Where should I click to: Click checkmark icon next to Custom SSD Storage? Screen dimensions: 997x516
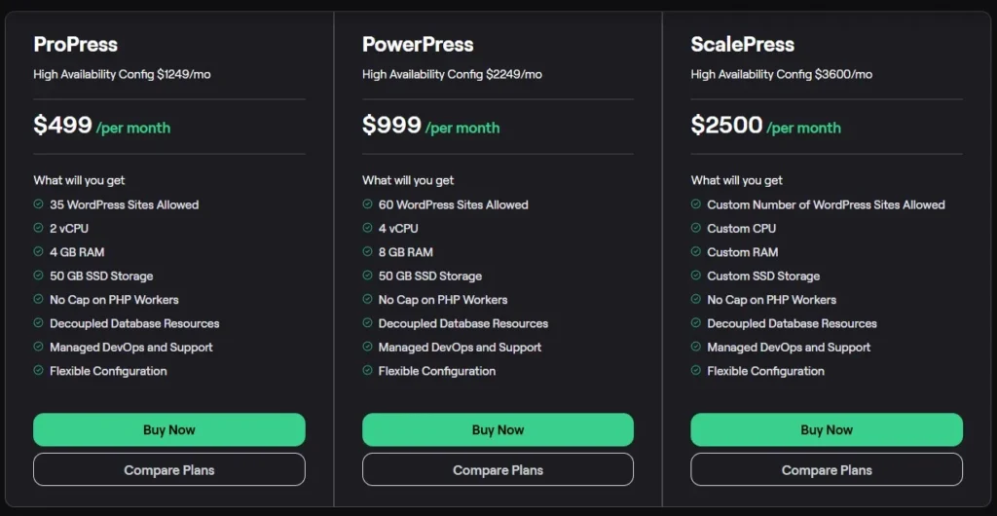coord(696,276)
